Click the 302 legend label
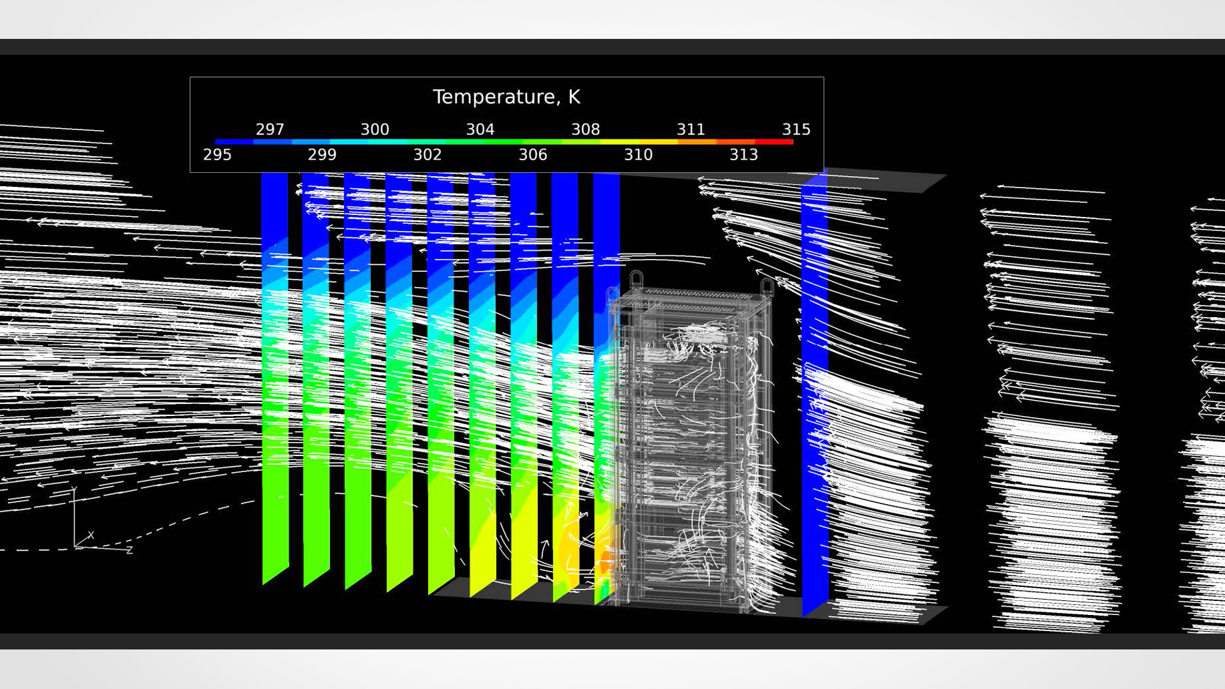The image size is (1225, 689). click(427, 155)
